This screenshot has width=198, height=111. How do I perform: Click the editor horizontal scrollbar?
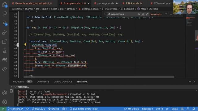click(99, 77)
